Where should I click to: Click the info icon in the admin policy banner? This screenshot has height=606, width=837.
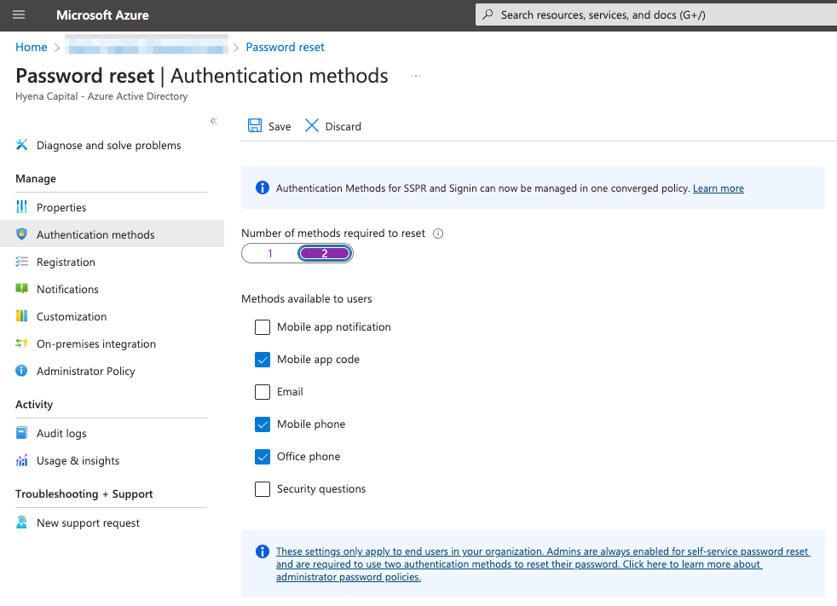[263, 551]
